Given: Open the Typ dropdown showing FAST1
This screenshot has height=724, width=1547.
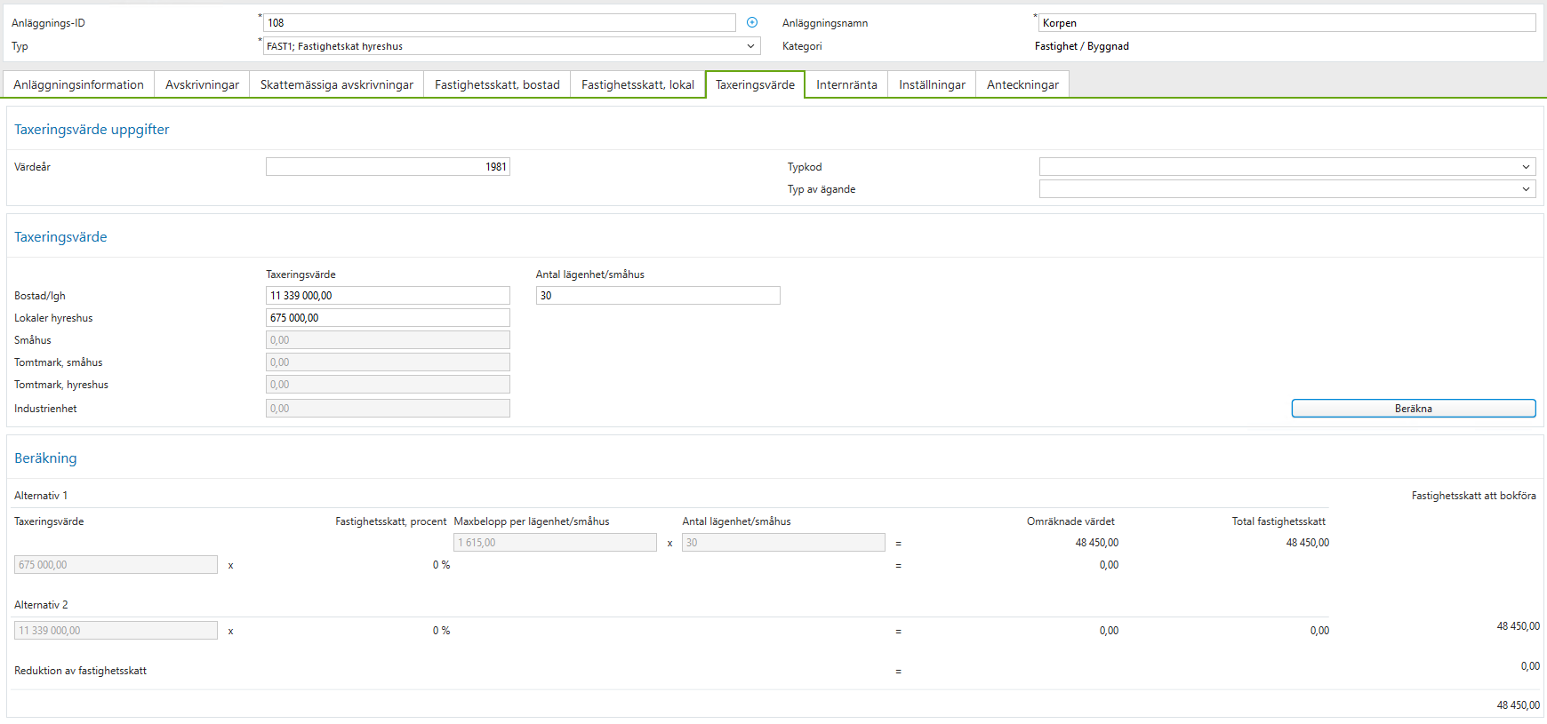Looking at the screenshot, I should click(511, 46).
